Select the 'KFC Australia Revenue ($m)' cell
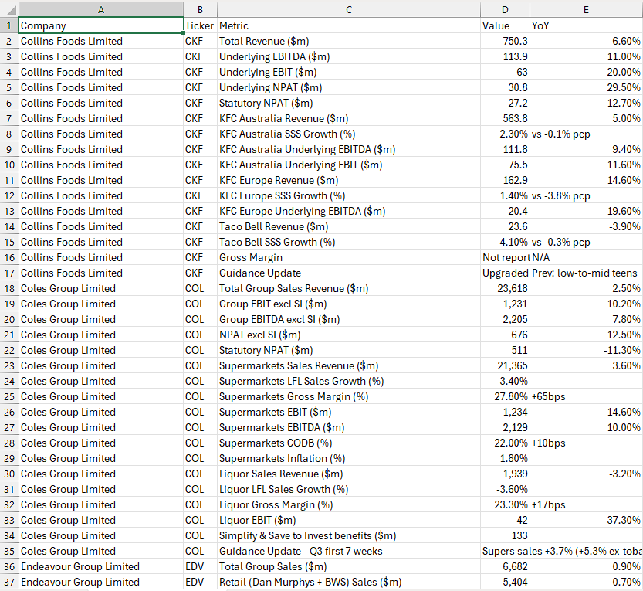 [349, 119]
